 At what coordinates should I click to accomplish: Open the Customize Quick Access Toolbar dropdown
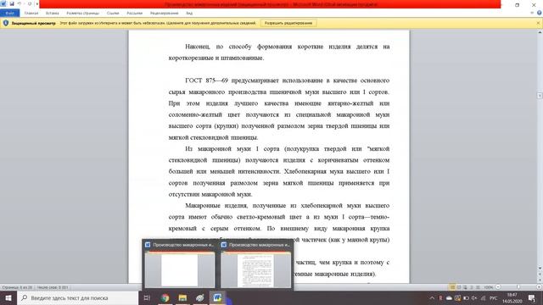point(37,3)
